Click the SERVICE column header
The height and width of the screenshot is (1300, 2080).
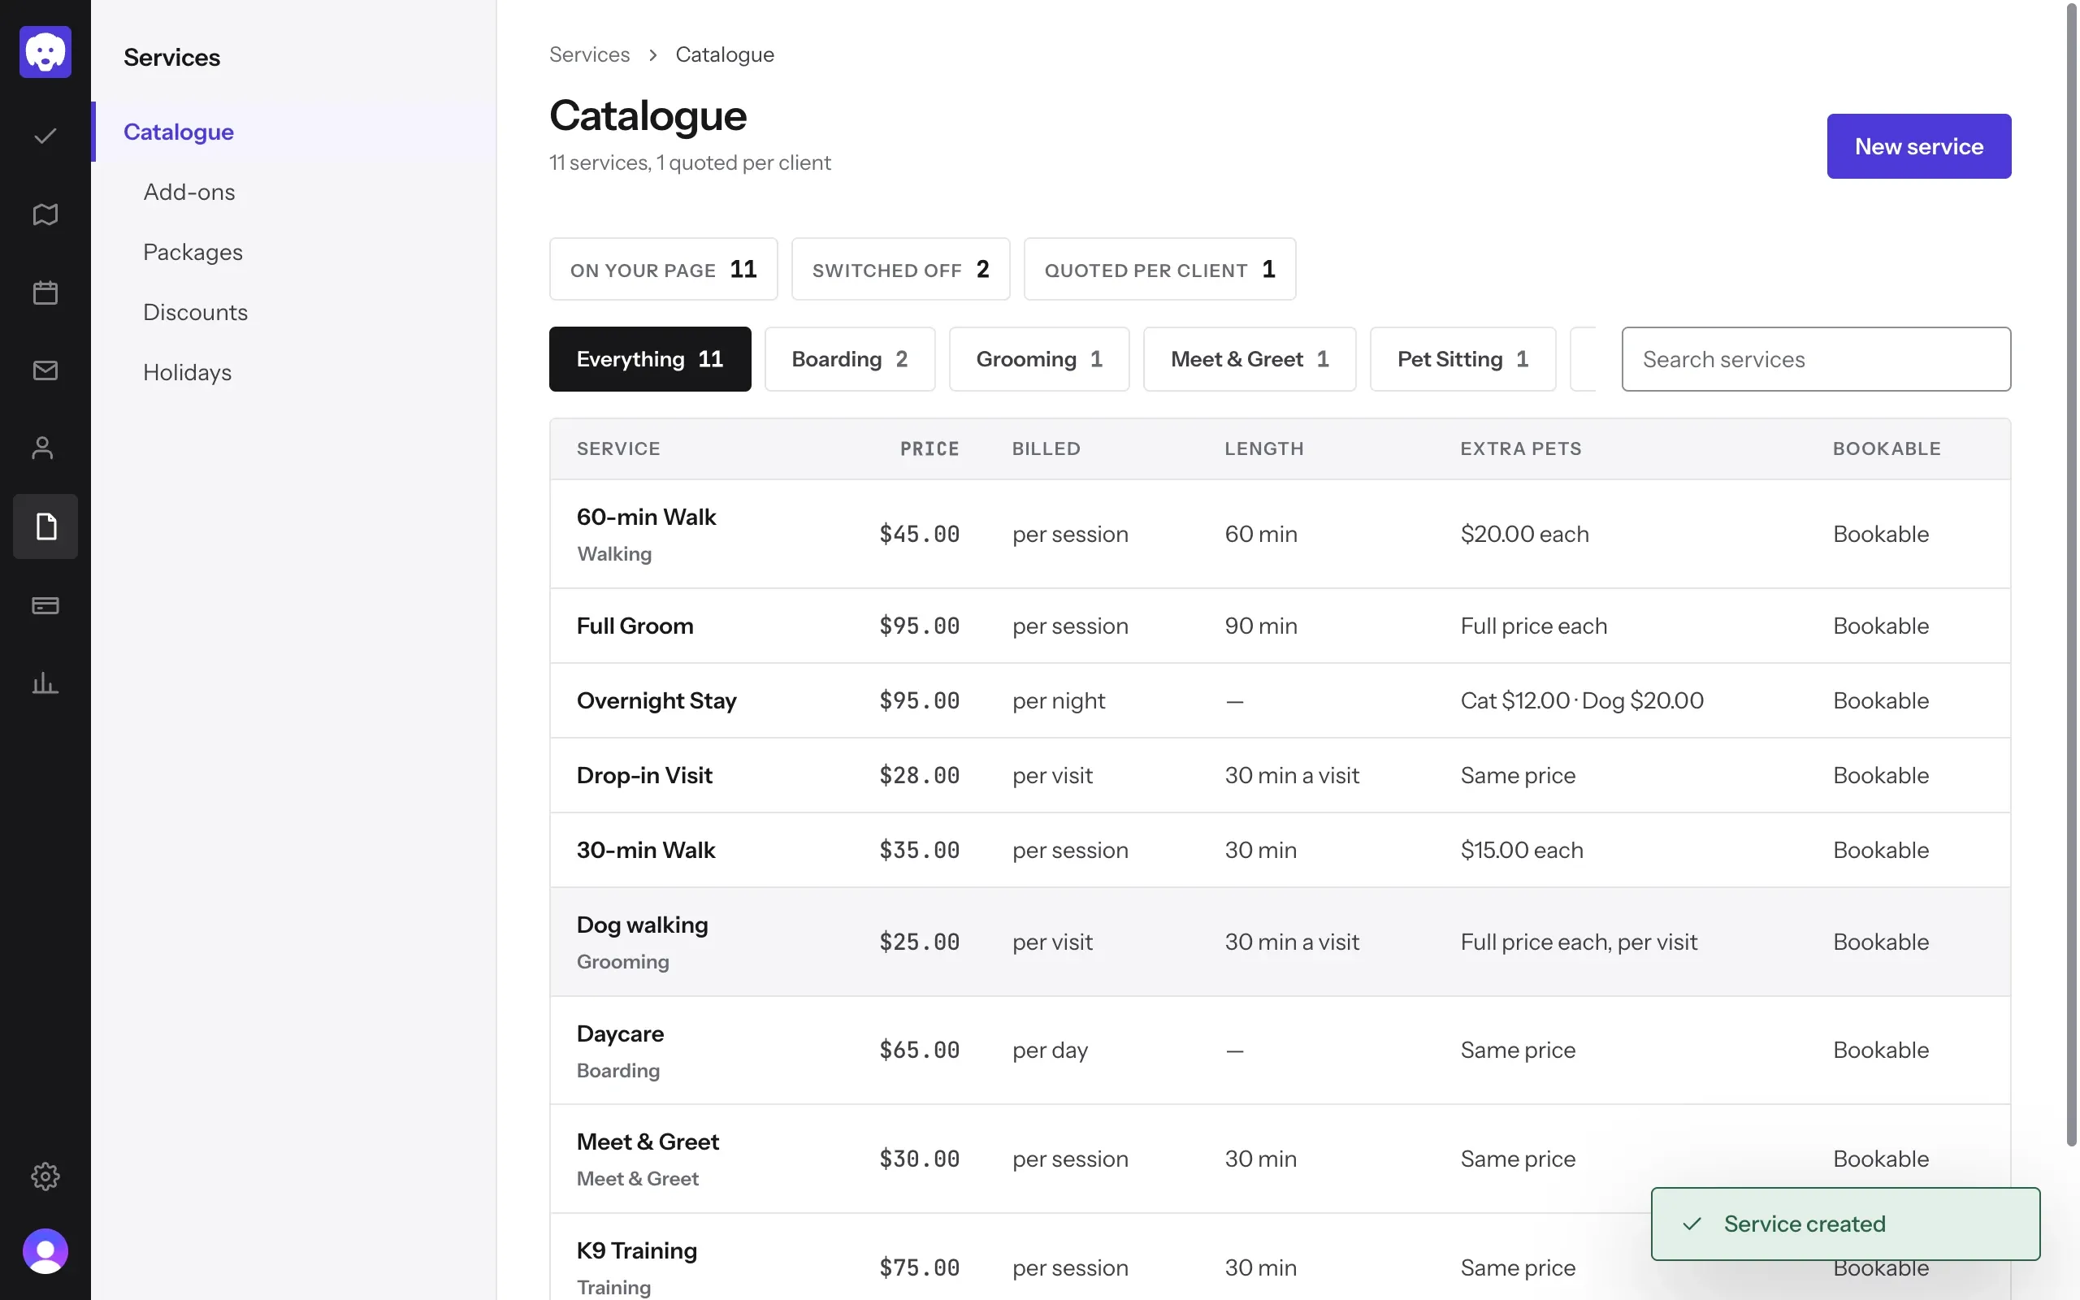click(x=618, y=448)
